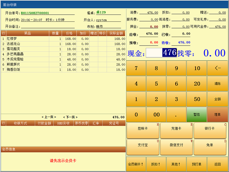Click the 市别 value 晚市
The image size is (229, 172).
click(x=99, y=27)
